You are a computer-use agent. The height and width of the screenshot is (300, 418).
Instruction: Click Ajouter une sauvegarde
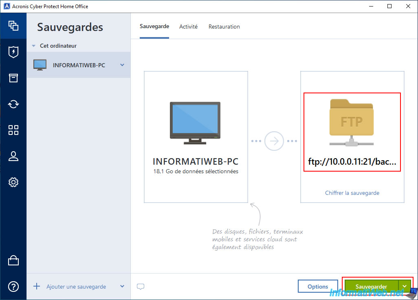coord(76,287)
